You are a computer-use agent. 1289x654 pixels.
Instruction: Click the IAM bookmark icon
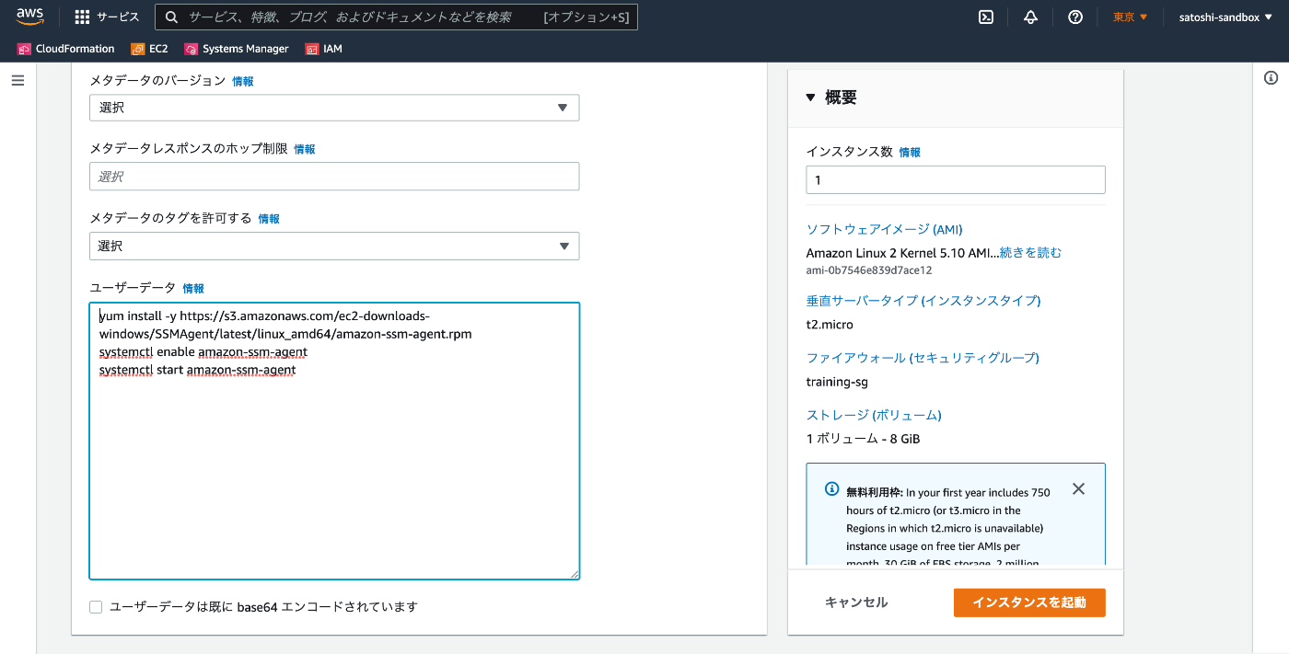pos(312,49)
